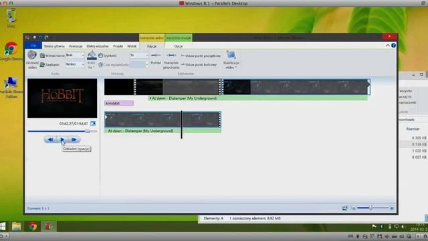Select first-row At dawn music track
This screenshot has width=428, height=241.
pyautogui.click(x=257, y=98)
